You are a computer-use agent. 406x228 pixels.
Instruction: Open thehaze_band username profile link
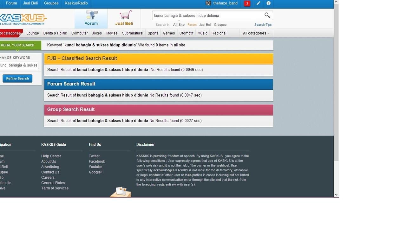[226, 3]
